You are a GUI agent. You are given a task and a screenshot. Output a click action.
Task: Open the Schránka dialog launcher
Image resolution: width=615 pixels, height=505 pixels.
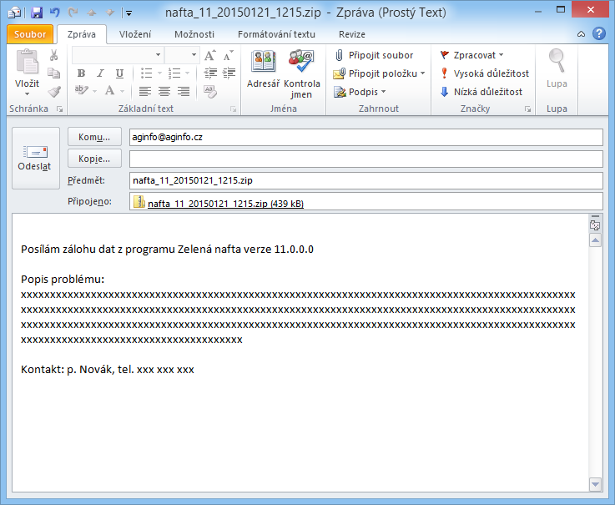59,109
